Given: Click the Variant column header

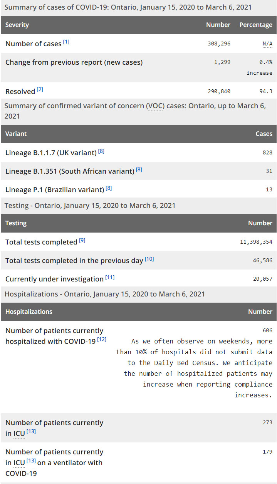Looking at the screenshot, I should 16,134.
